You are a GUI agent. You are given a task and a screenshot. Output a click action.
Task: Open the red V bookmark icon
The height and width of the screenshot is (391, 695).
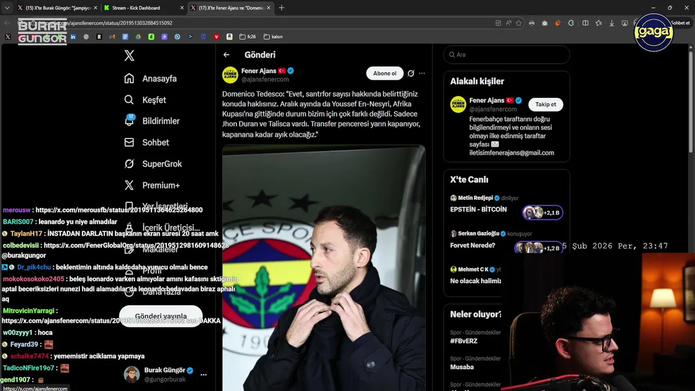[x=216, y=37]
